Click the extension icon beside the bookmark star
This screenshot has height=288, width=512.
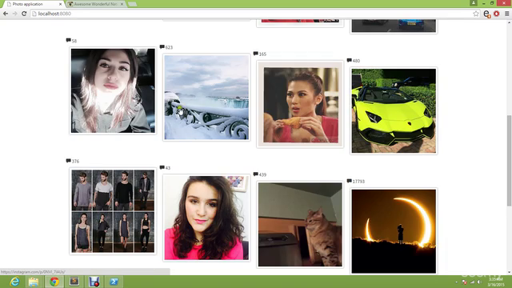(487, 14)
